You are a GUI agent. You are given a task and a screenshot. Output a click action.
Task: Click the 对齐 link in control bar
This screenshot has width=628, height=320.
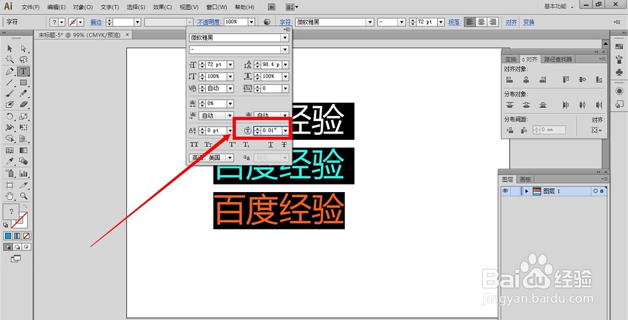(x=511, y=22)
